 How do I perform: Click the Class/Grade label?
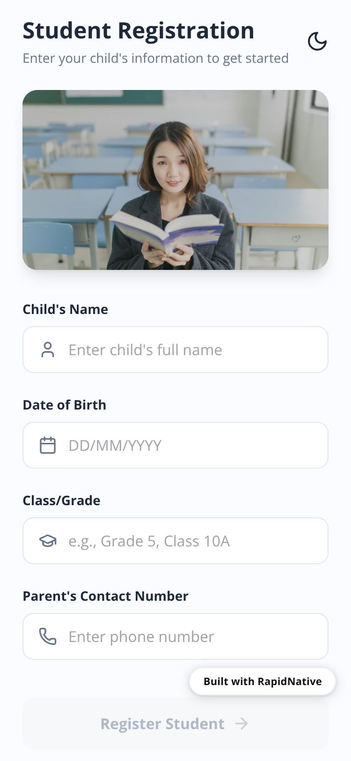tap(62, 500)
